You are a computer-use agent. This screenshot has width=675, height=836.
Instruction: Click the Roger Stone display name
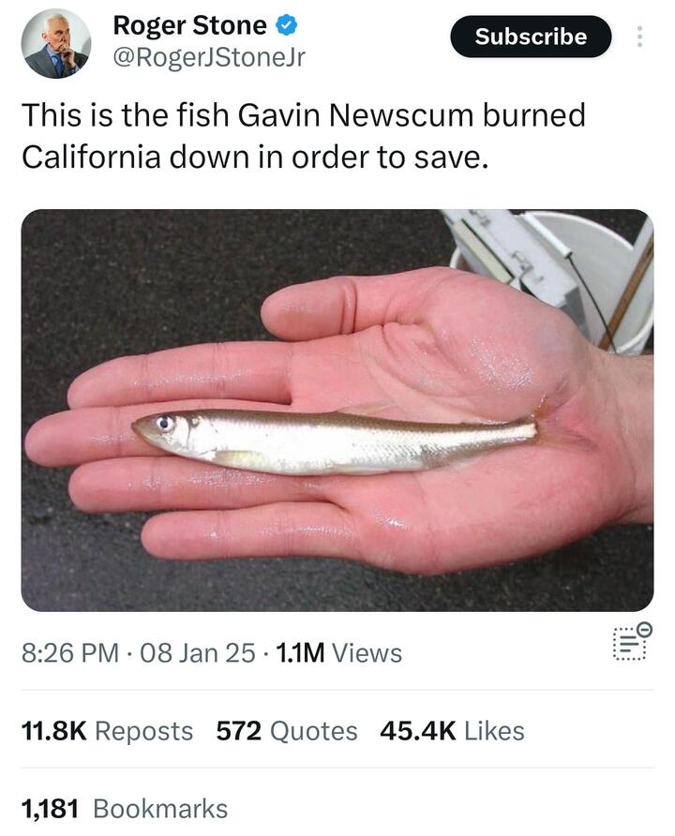point(189,25)
